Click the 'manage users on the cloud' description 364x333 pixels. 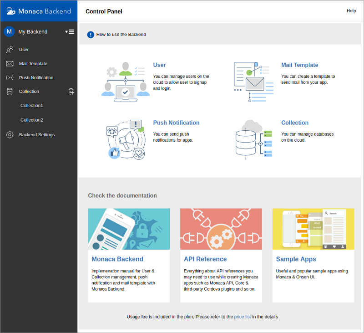(181, 82)
